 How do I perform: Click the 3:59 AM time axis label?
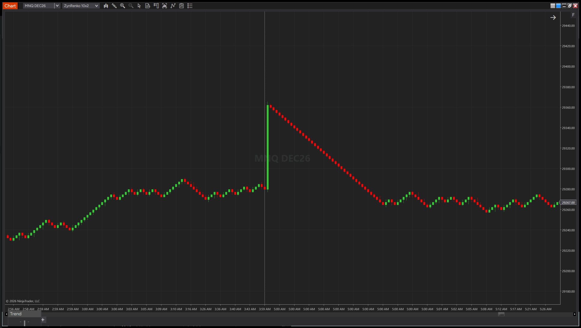point(265,309)
